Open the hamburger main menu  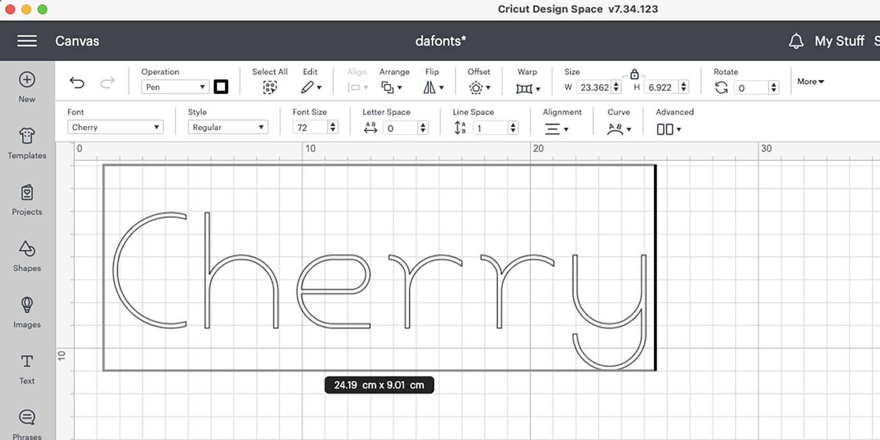pyautogui.click(x=27, y=41)
